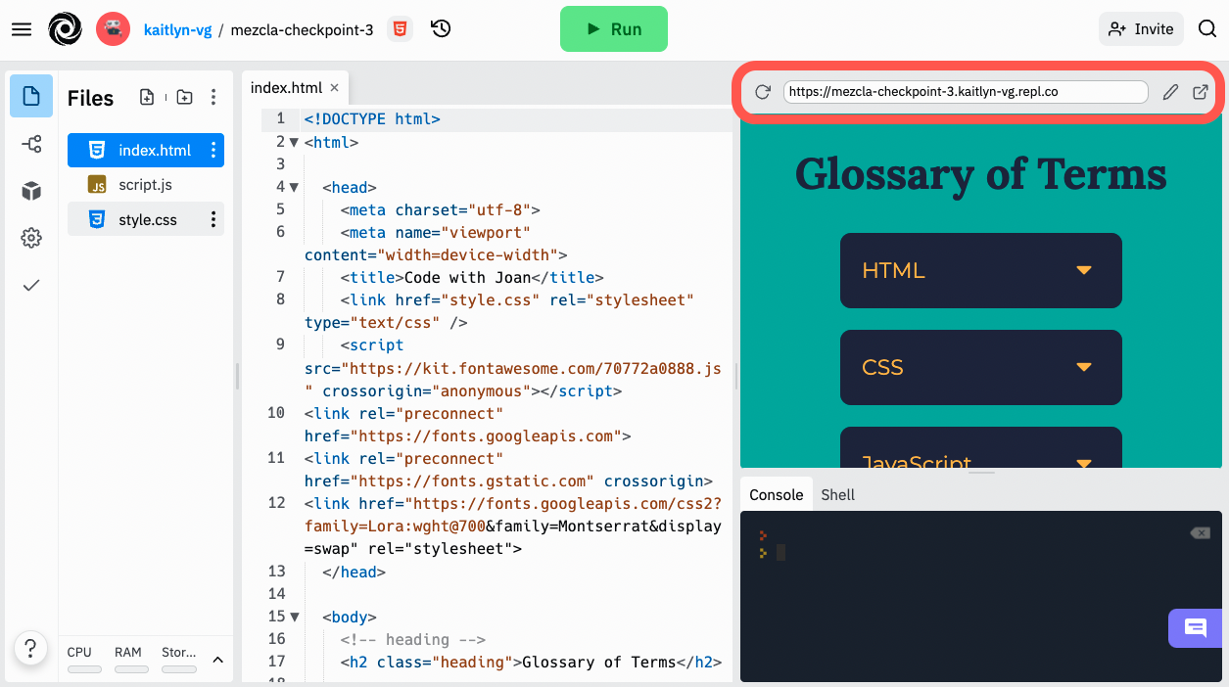This screenshot has width=1229, height=687.
Task: Clear the console output icon
Action: coord(1200,533)
